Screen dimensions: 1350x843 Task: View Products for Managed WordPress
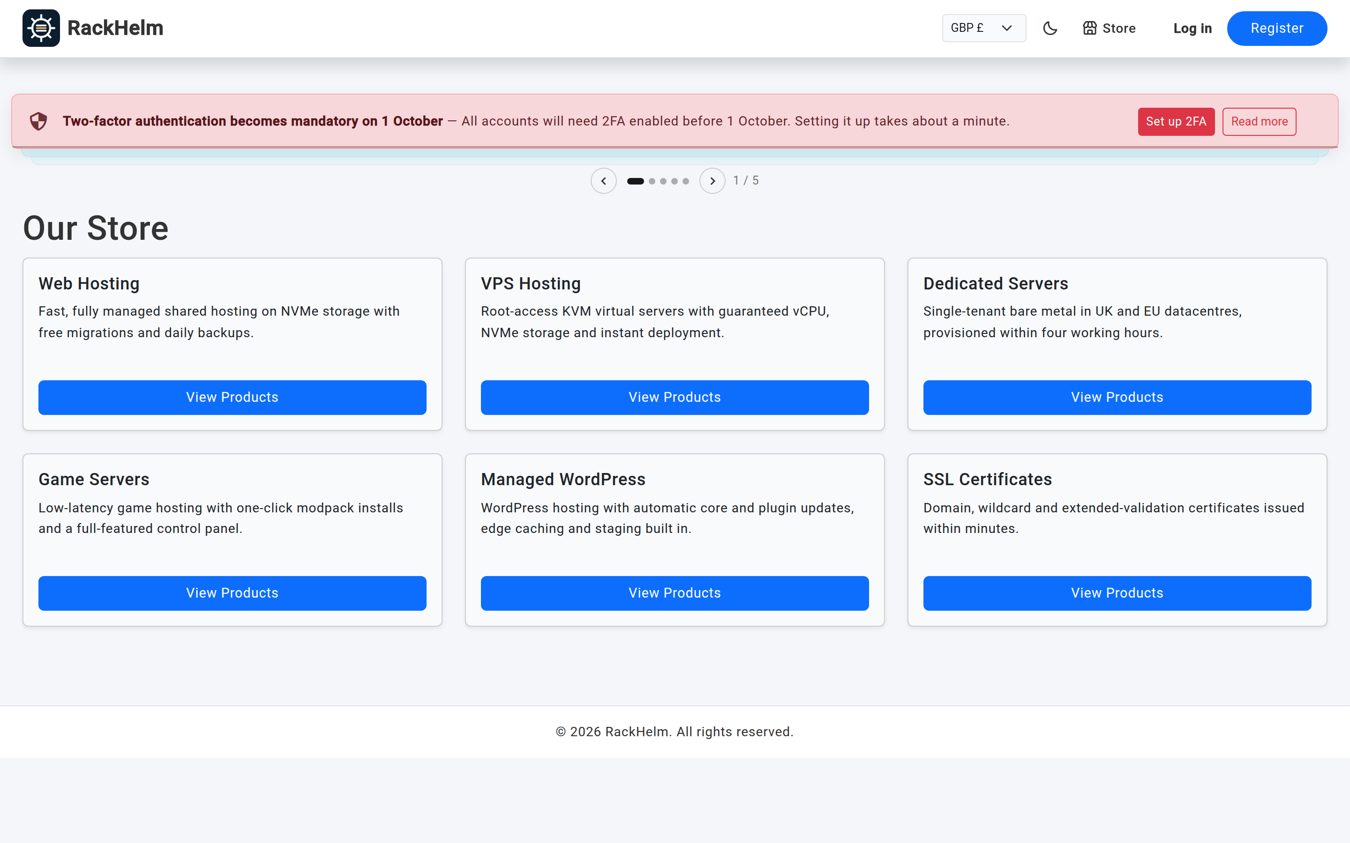675,593
